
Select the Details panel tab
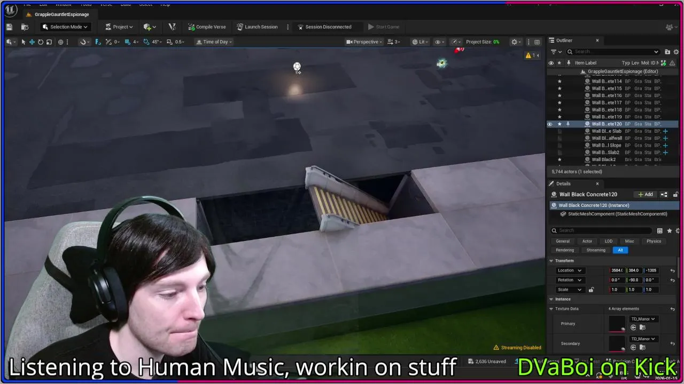[x=563, y=183]
